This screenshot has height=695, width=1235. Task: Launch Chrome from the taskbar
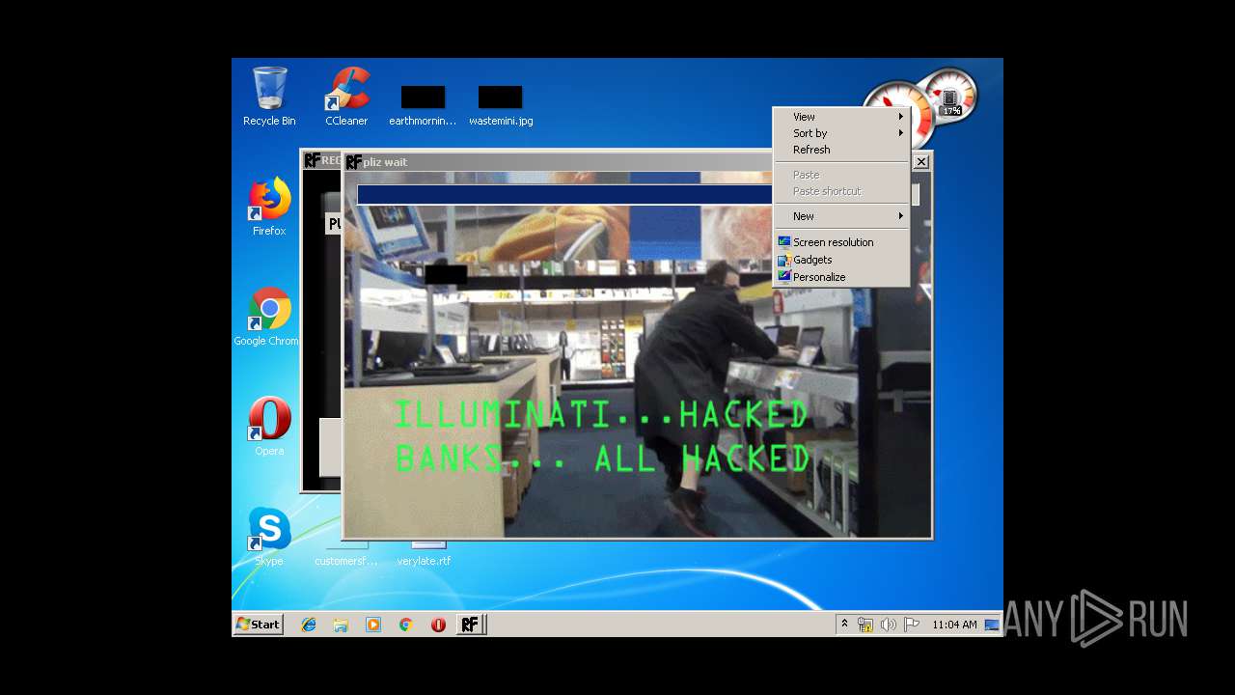405,625
